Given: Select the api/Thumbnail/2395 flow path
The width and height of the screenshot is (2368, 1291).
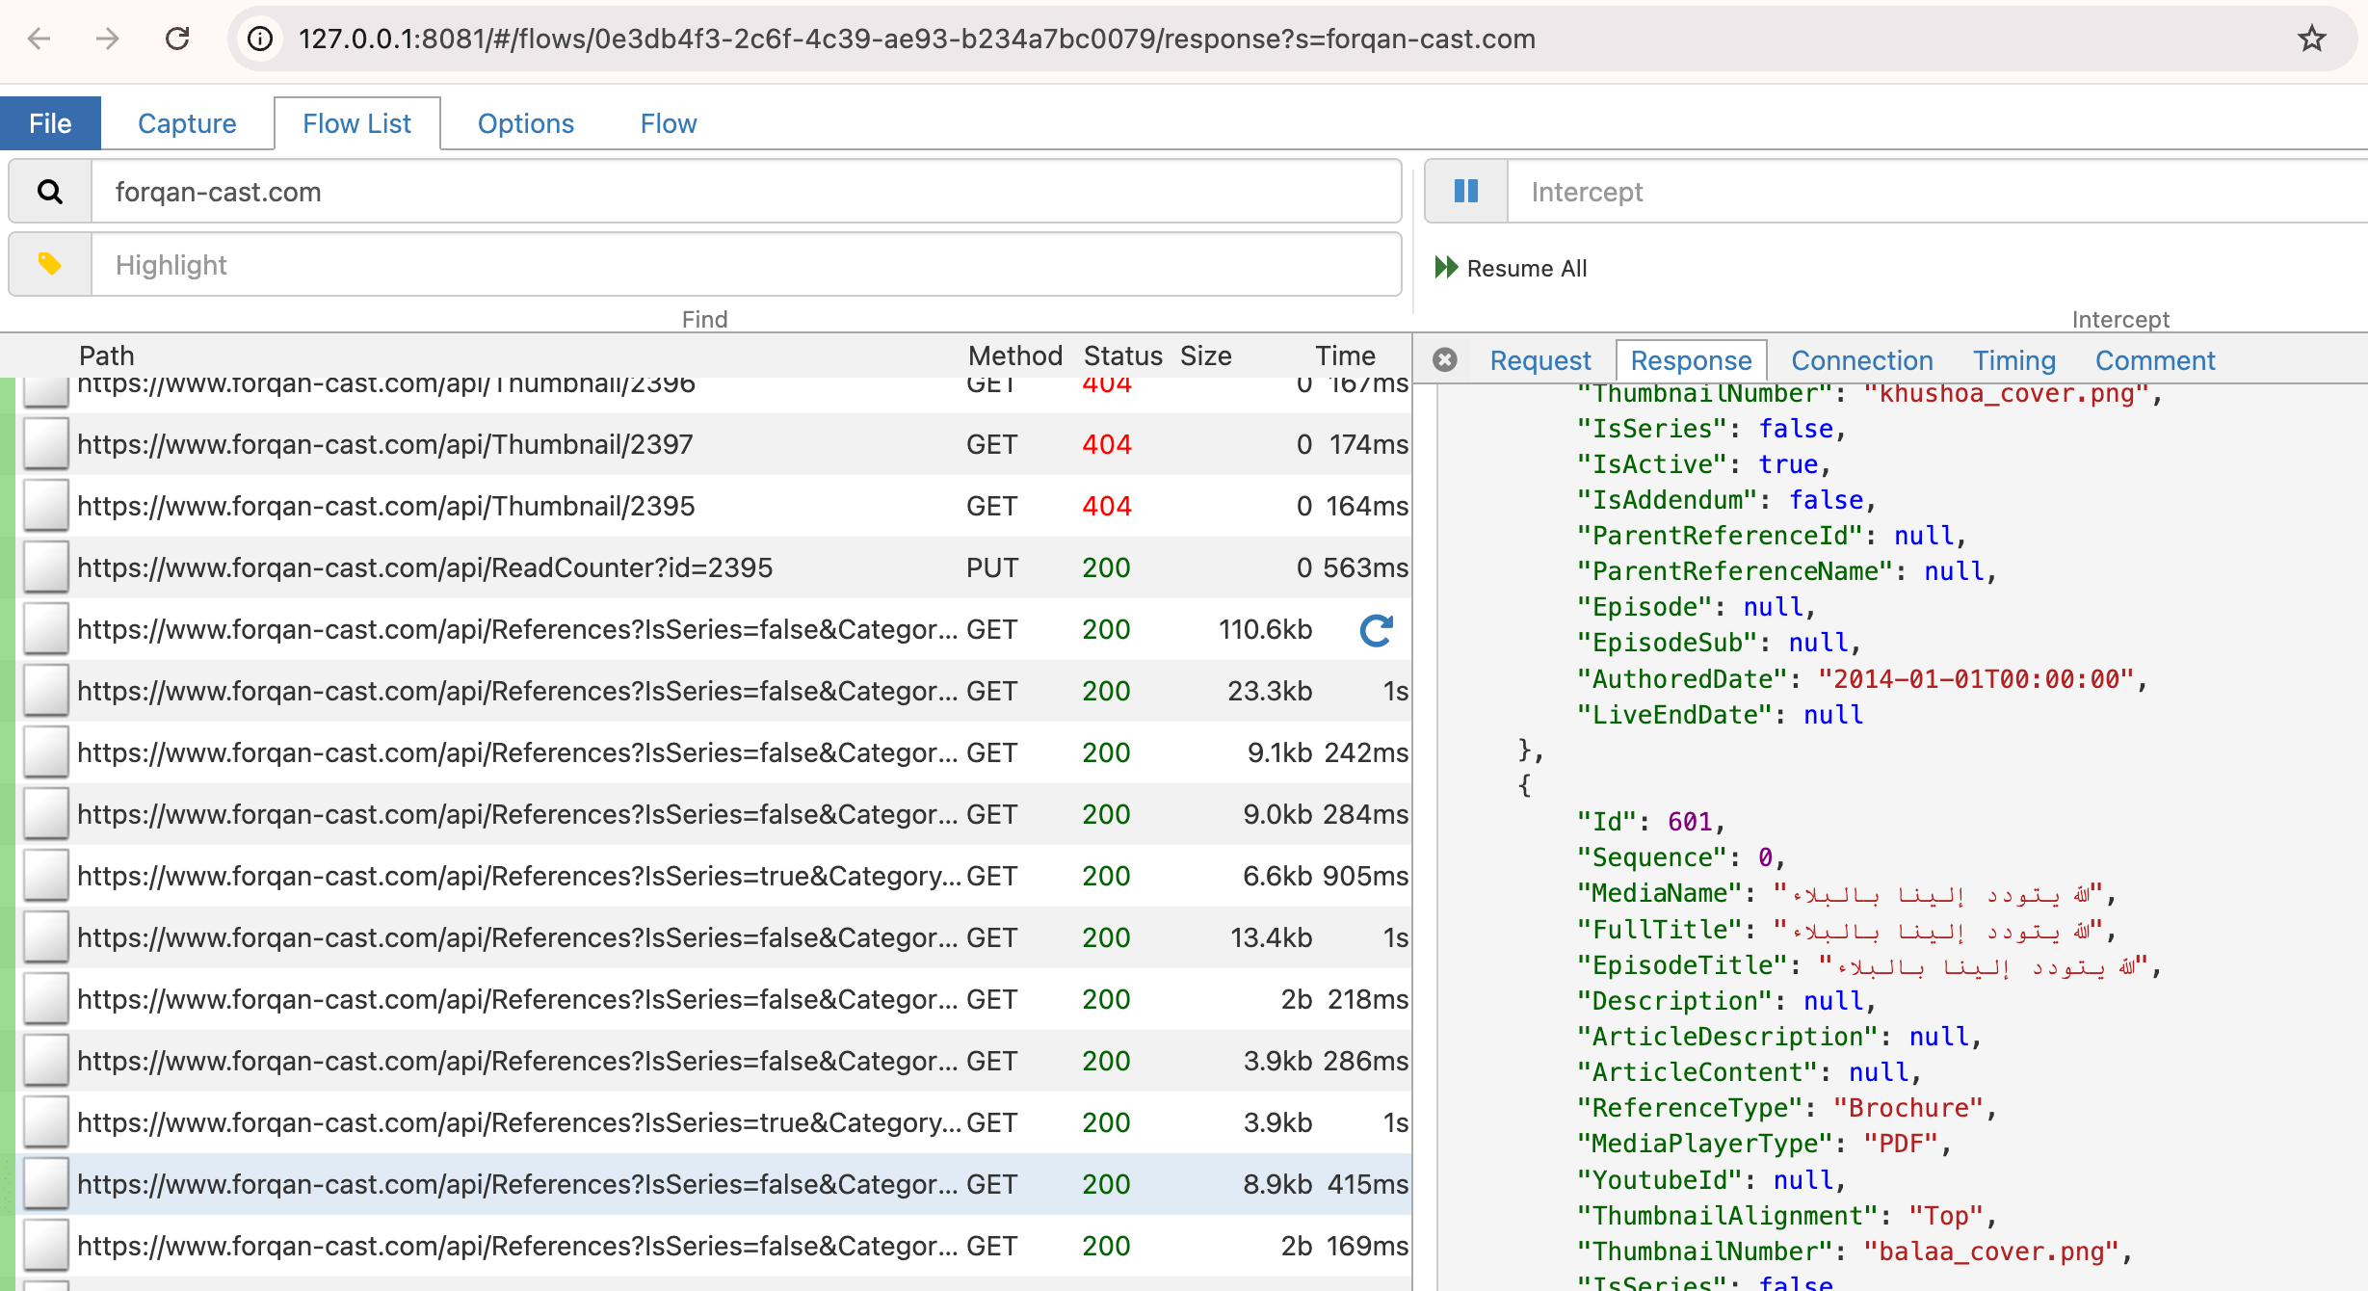Looking at the screenshot, I should 385,506.
